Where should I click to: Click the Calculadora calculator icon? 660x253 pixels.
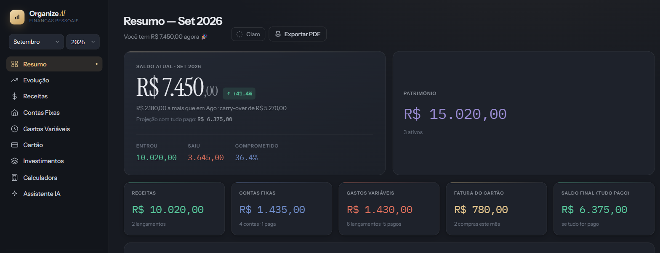(x=15, y=177)
